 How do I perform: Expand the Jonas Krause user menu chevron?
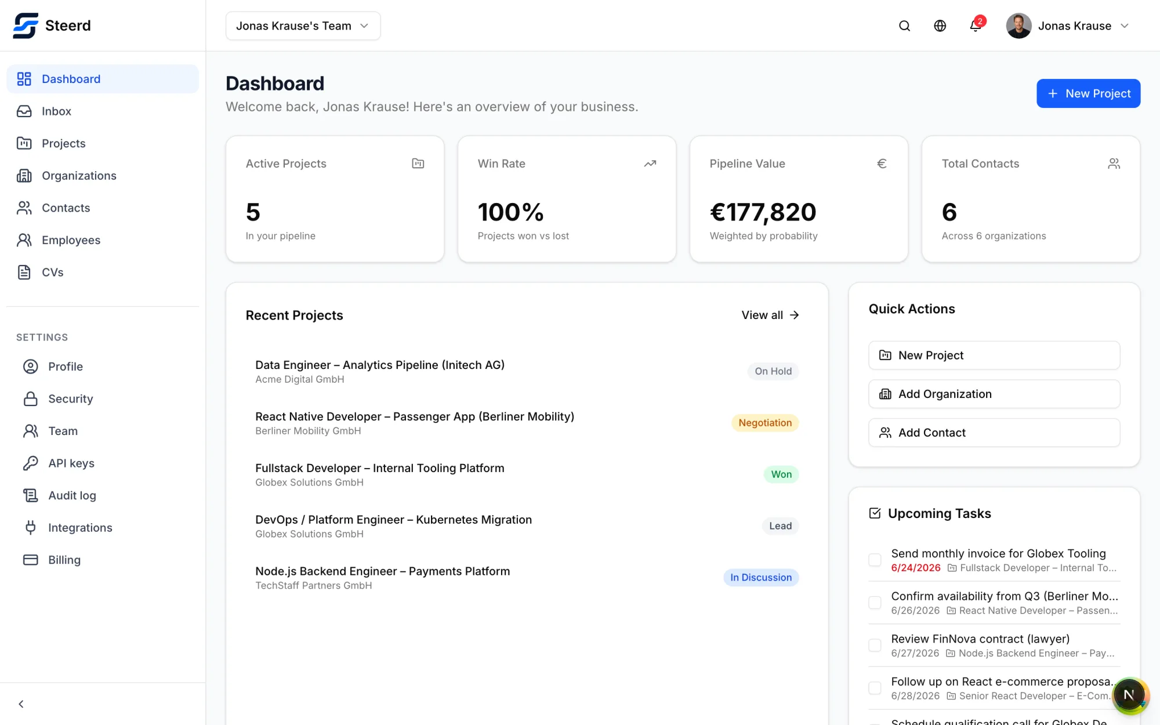click(1125, 26)
